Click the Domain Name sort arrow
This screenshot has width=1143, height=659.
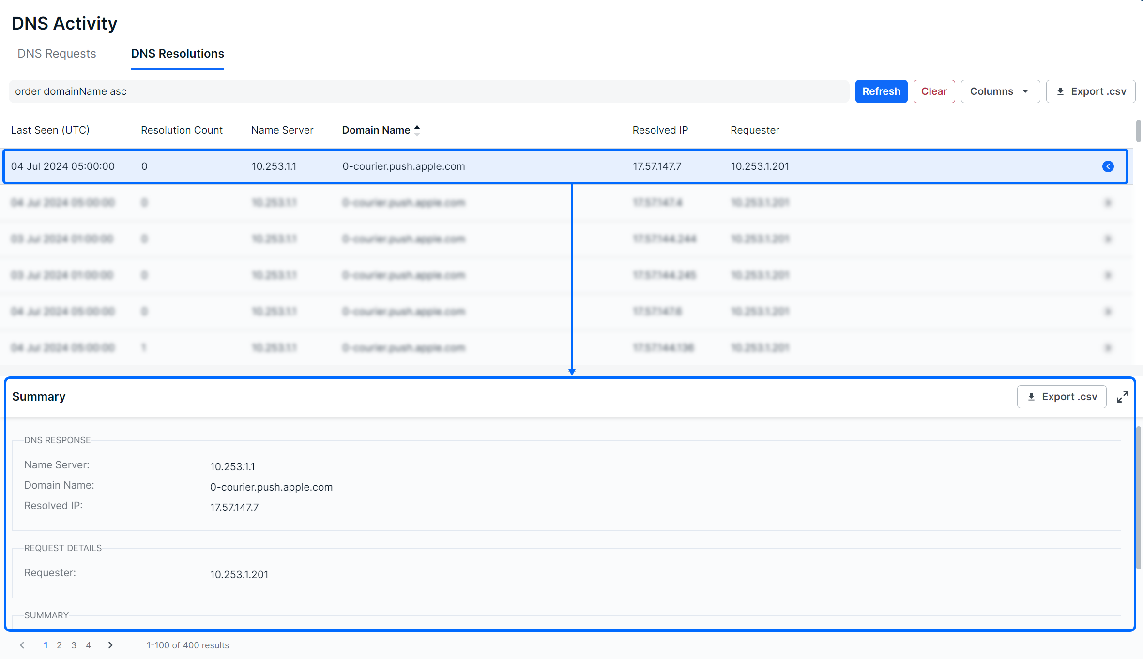417,130
